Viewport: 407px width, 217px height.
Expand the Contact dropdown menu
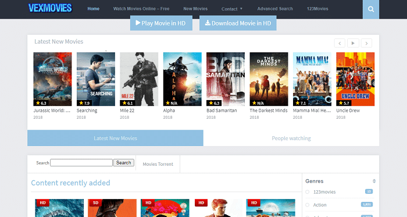tap(232, 9)
